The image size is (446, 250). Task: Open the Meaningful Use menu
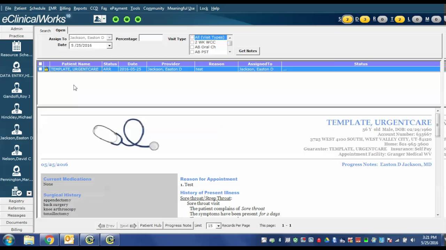pyautogui.click(x=181, y=8)
